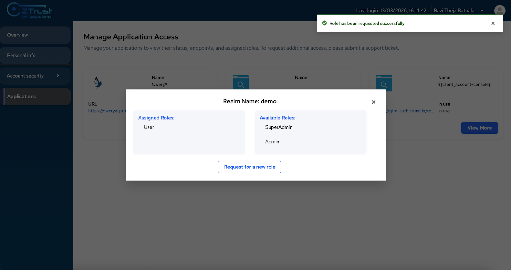The width and height of the screenshot is (511, 270).
Task: Click the account-console application icon
Action: (x=384, y=83)
